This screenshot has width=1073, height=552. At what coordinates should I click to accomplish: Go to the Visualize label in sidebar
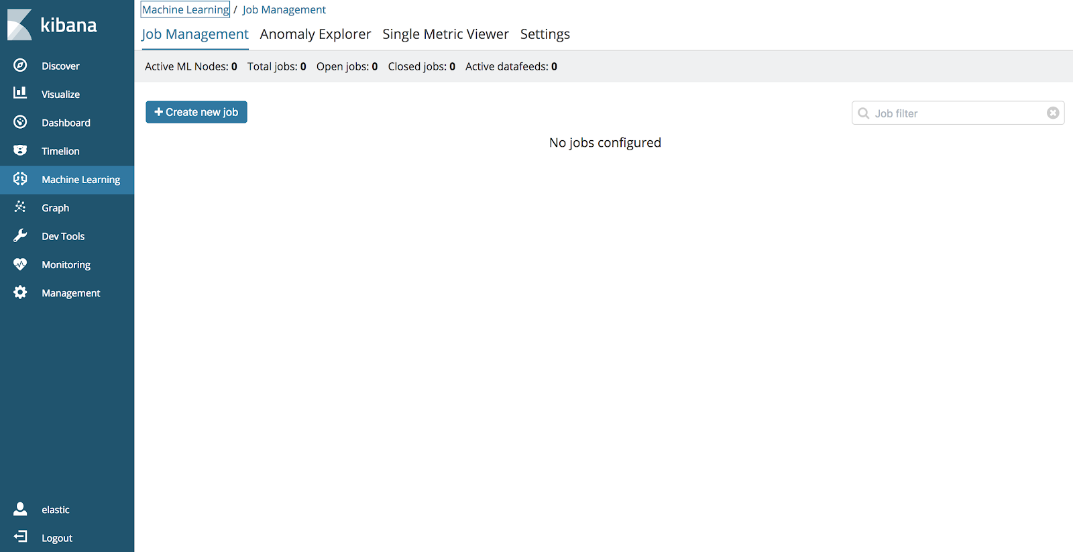60,95
